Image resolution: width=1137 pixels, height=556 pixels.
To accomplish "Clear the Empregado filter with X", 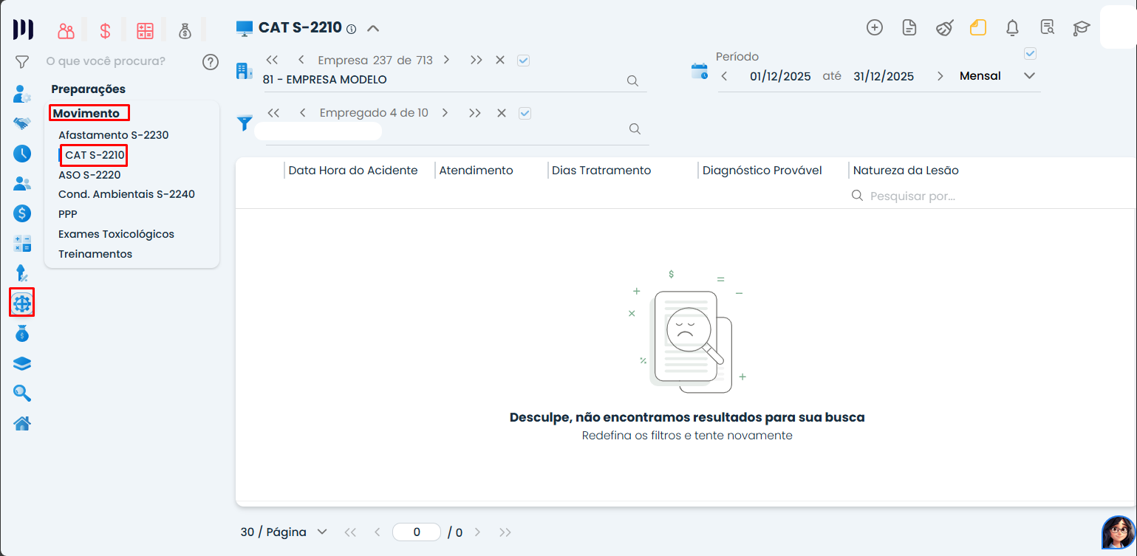I will click(x=502, y=113).
